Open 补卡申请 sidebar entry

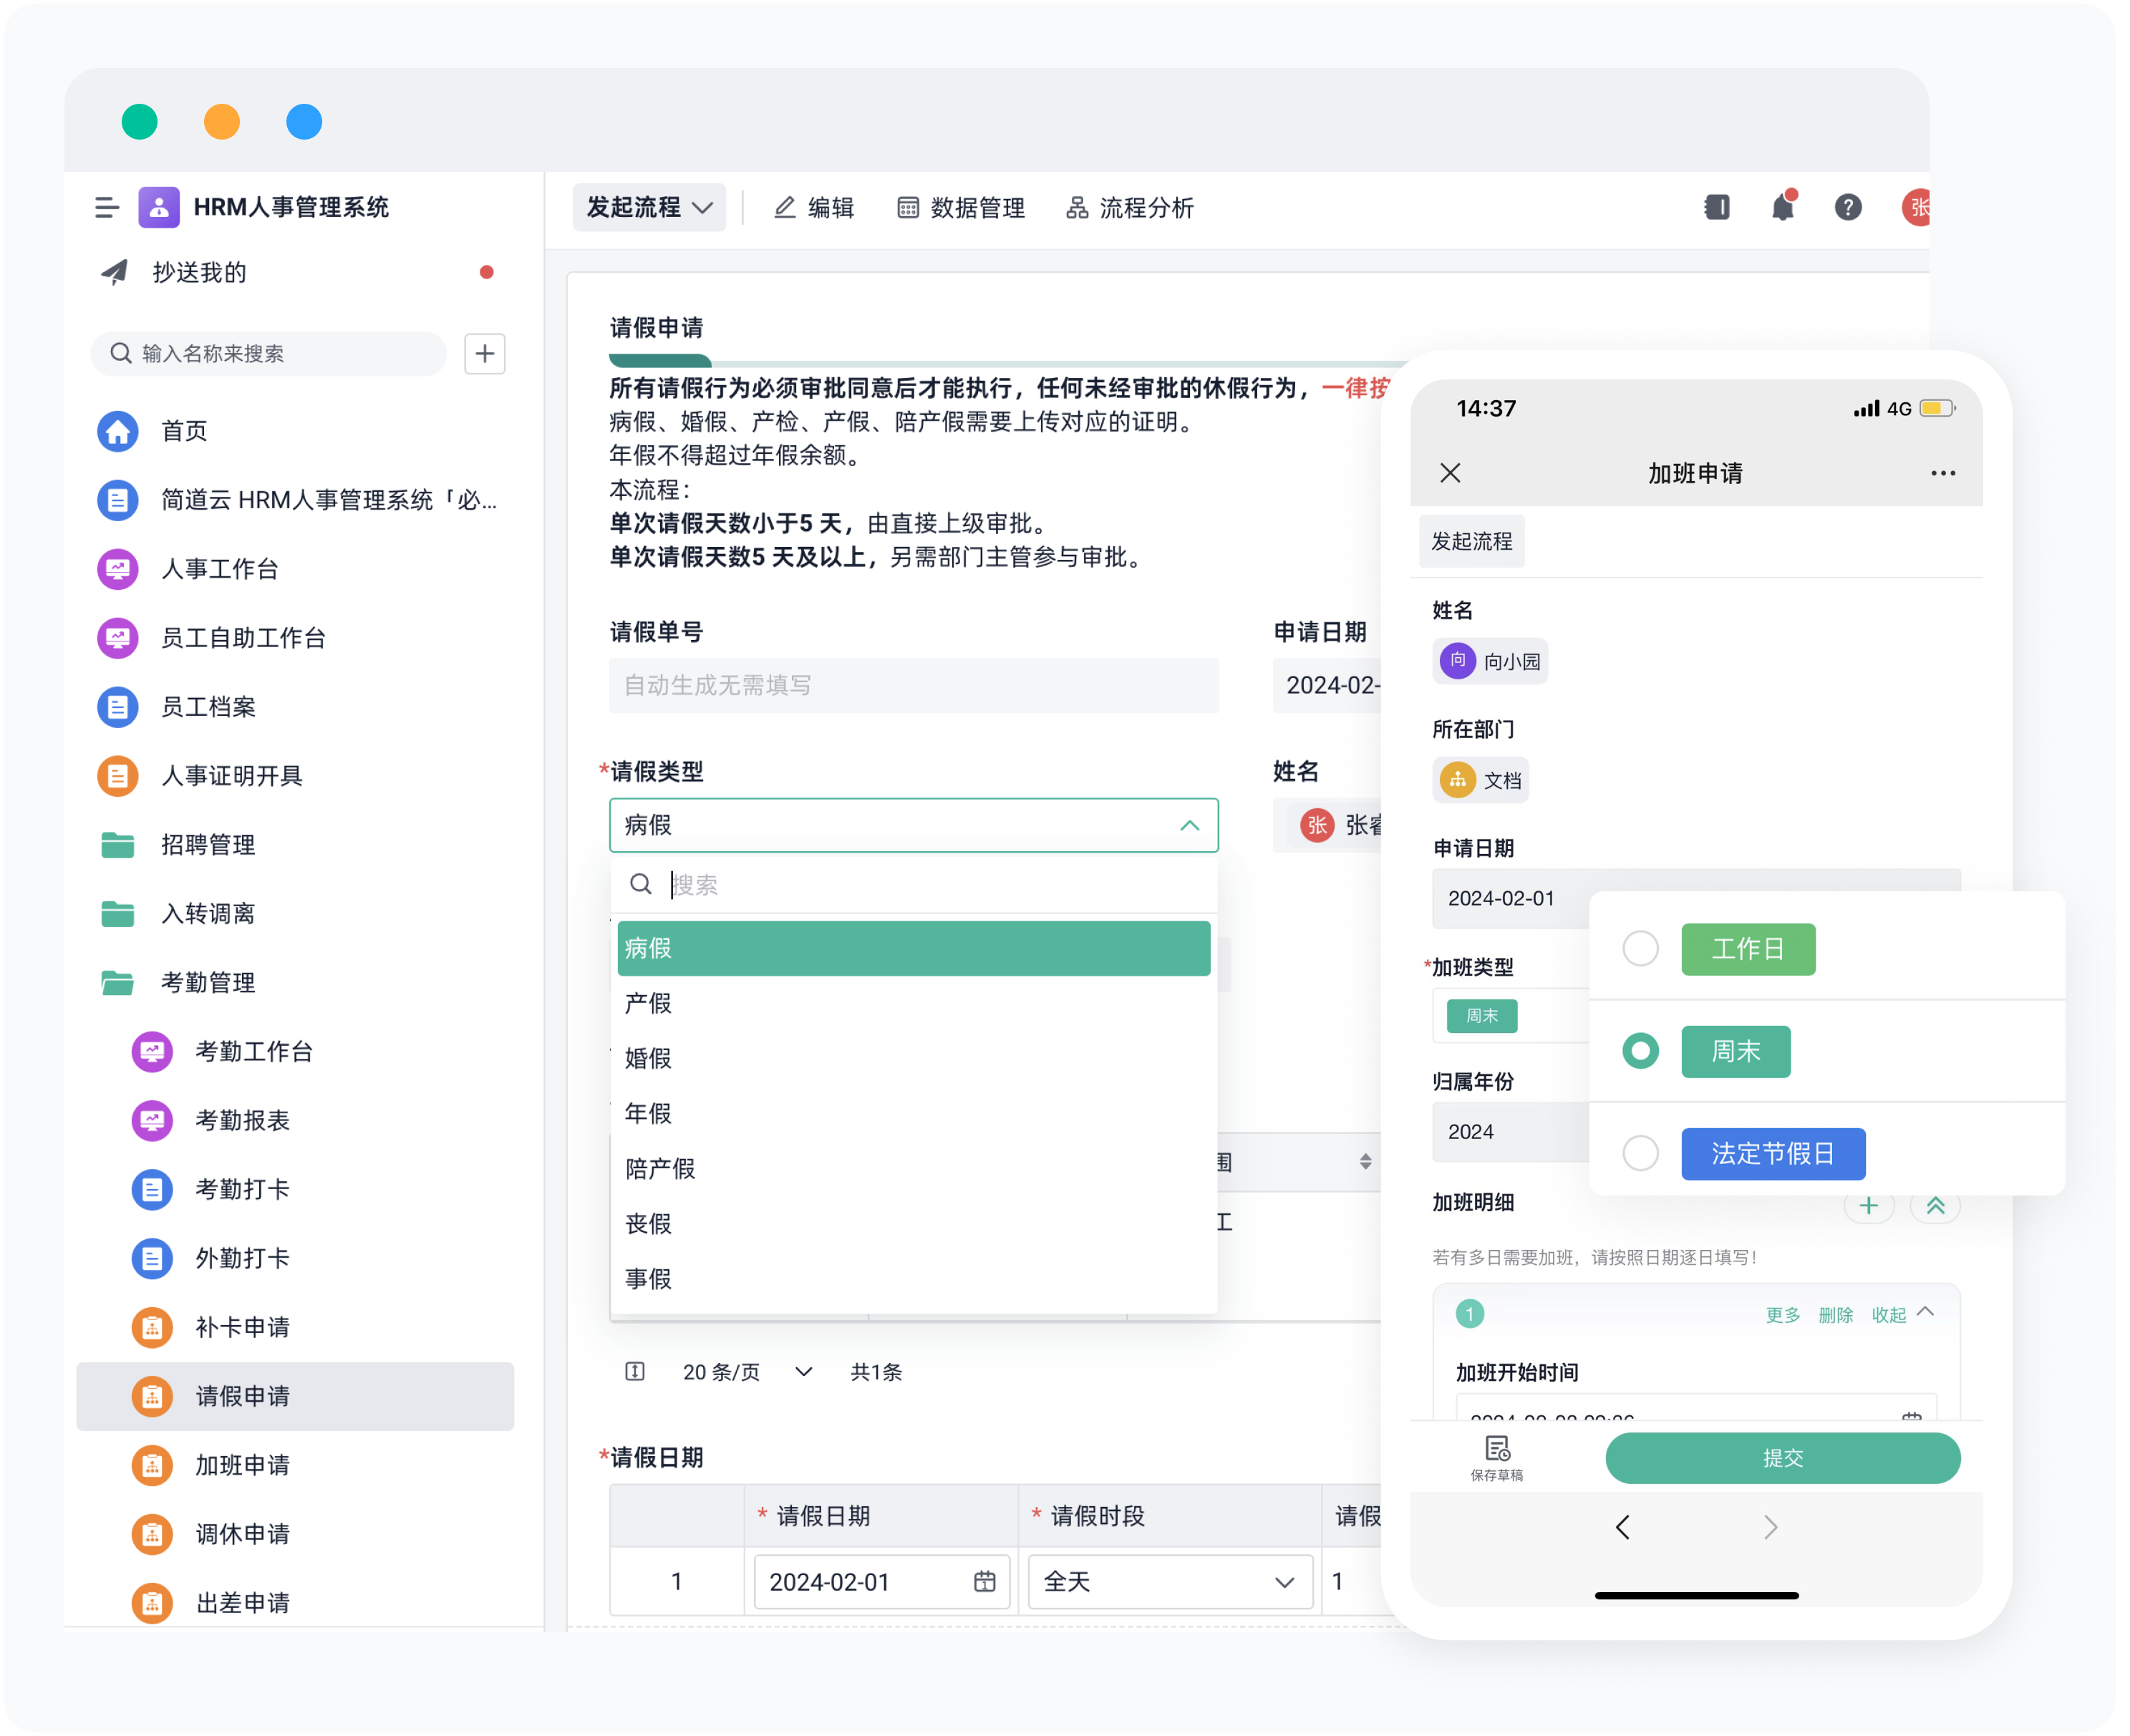(241, 1327)
